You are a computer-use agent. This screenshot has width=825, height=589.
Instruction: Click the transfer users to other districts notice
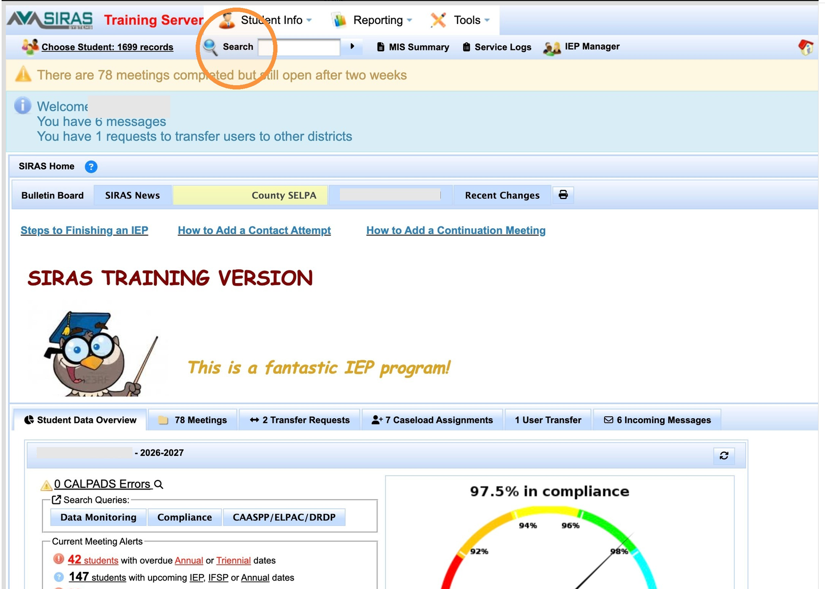pos(195,136)
